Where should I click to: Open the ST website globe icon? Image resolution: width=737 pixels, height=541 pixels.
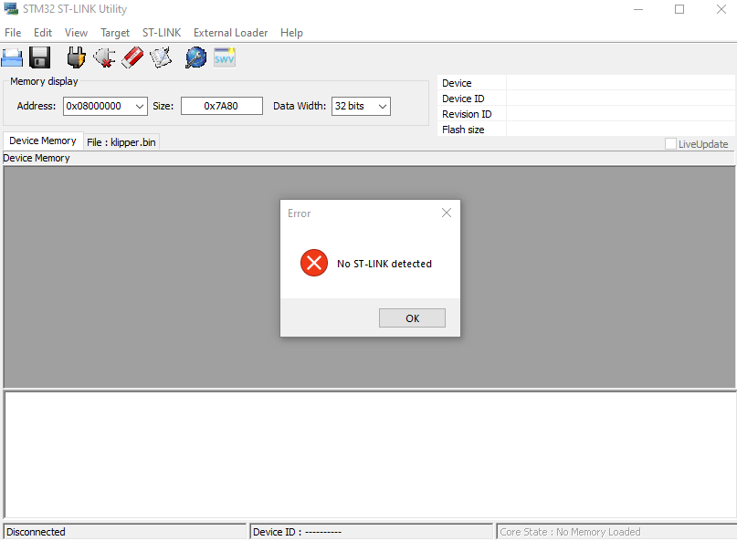click(195, 58)
